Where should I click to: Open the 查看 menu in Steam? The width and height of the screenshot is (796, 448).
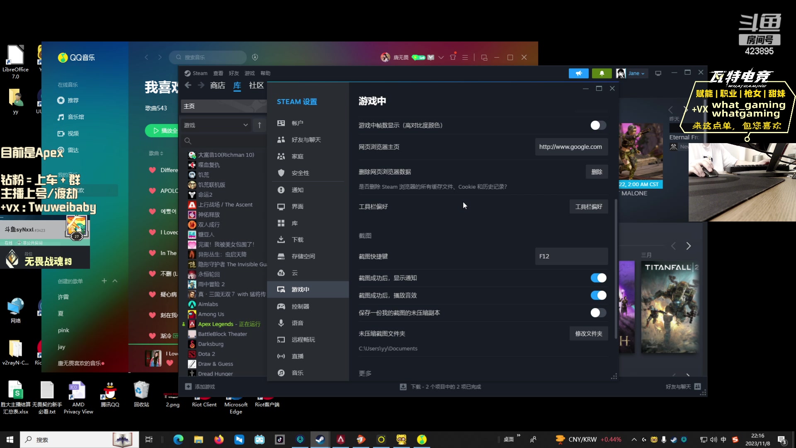(218, 73)
